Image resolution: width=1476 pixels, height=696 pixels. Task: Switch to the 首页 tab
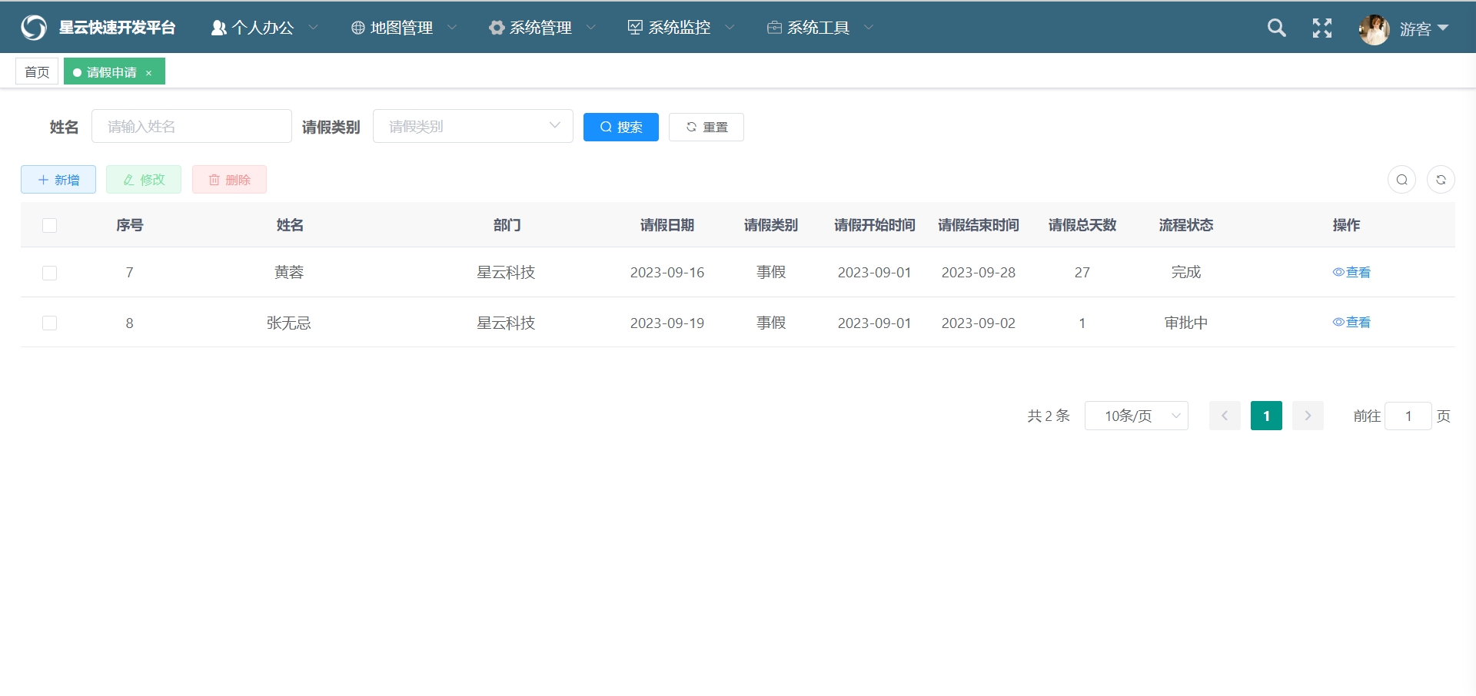point(37,72)
